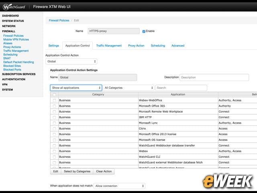Check the Microsoft Lync row checkbox

coord(55,123)
